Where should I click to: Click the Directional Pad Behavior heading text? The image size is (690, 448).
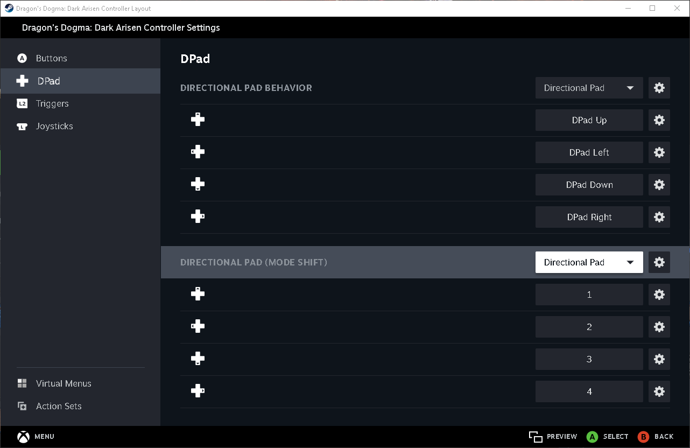pos(246,88)
